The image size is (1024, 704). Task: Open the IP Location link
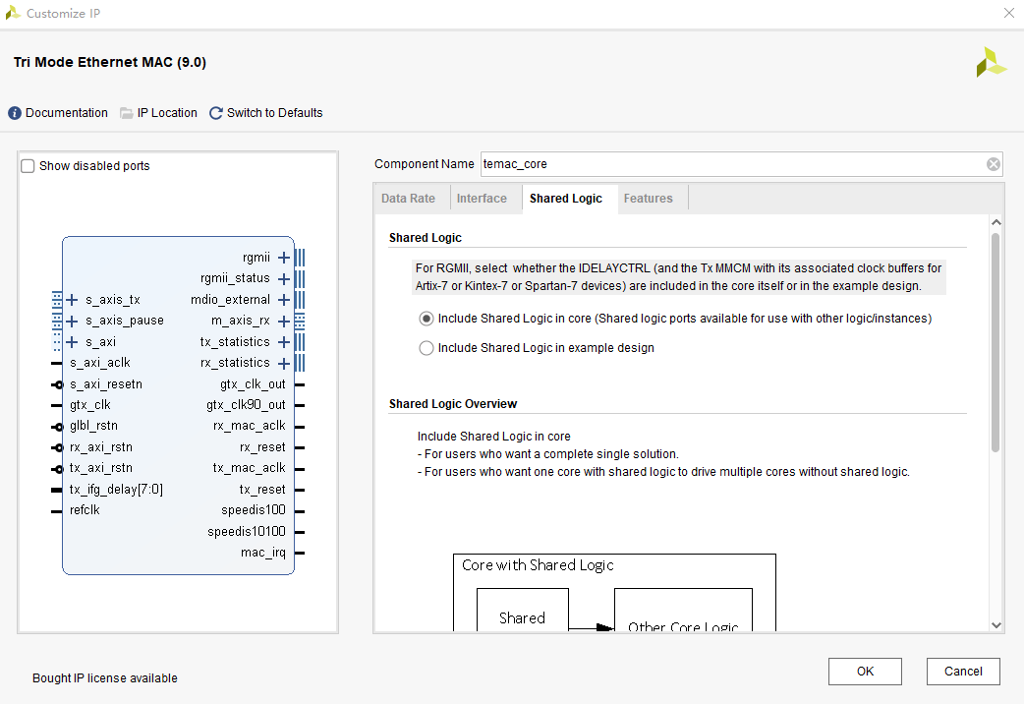167,113
